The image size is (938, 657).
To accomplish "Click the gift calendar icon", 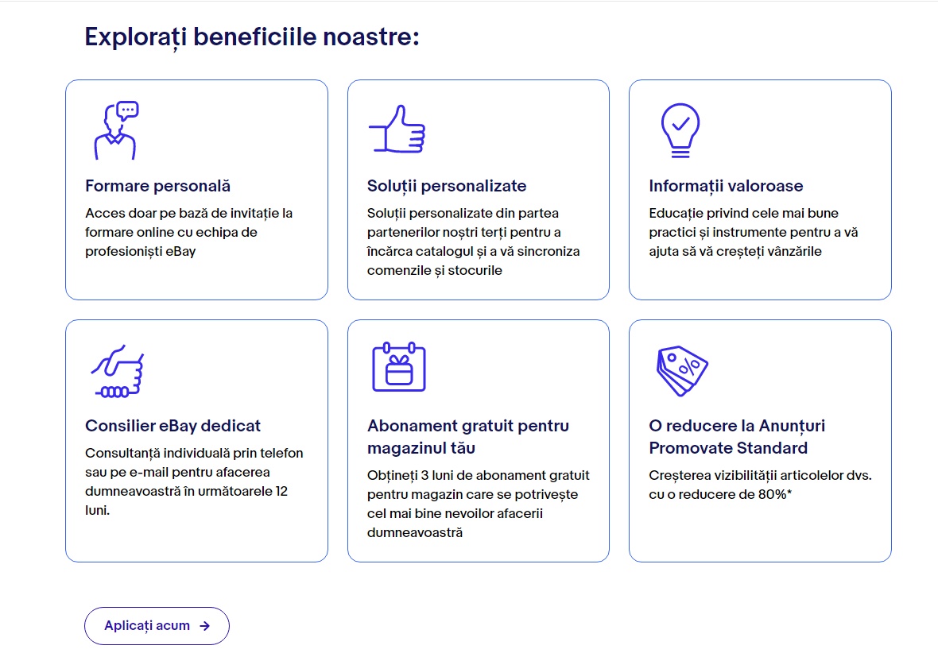I will click(x=399, y=367).
